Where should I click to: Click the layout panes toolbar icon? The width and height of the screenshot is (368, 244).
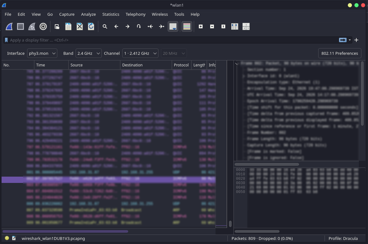(246, 26)
